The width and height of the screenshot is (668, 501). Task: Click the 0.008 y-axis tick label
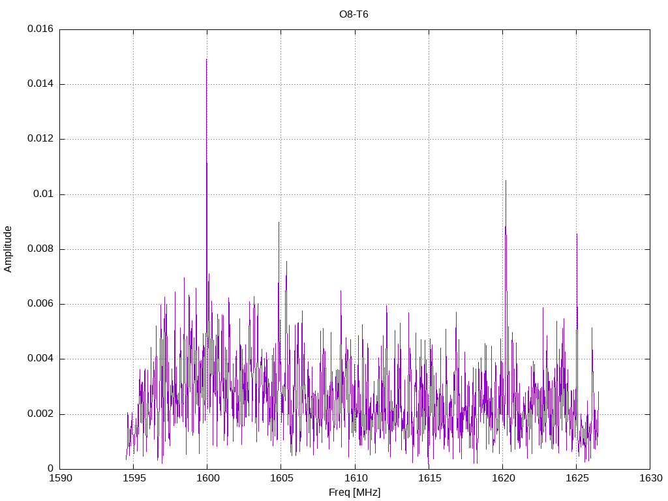pos(40,249)
